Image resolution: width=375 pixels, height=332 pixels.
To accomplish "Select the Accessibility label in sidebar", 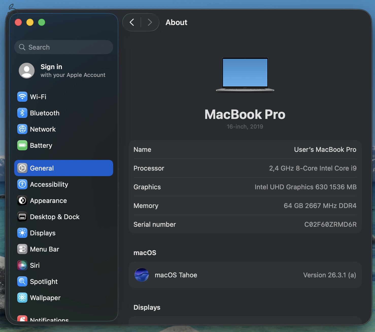I will (49, 184).
